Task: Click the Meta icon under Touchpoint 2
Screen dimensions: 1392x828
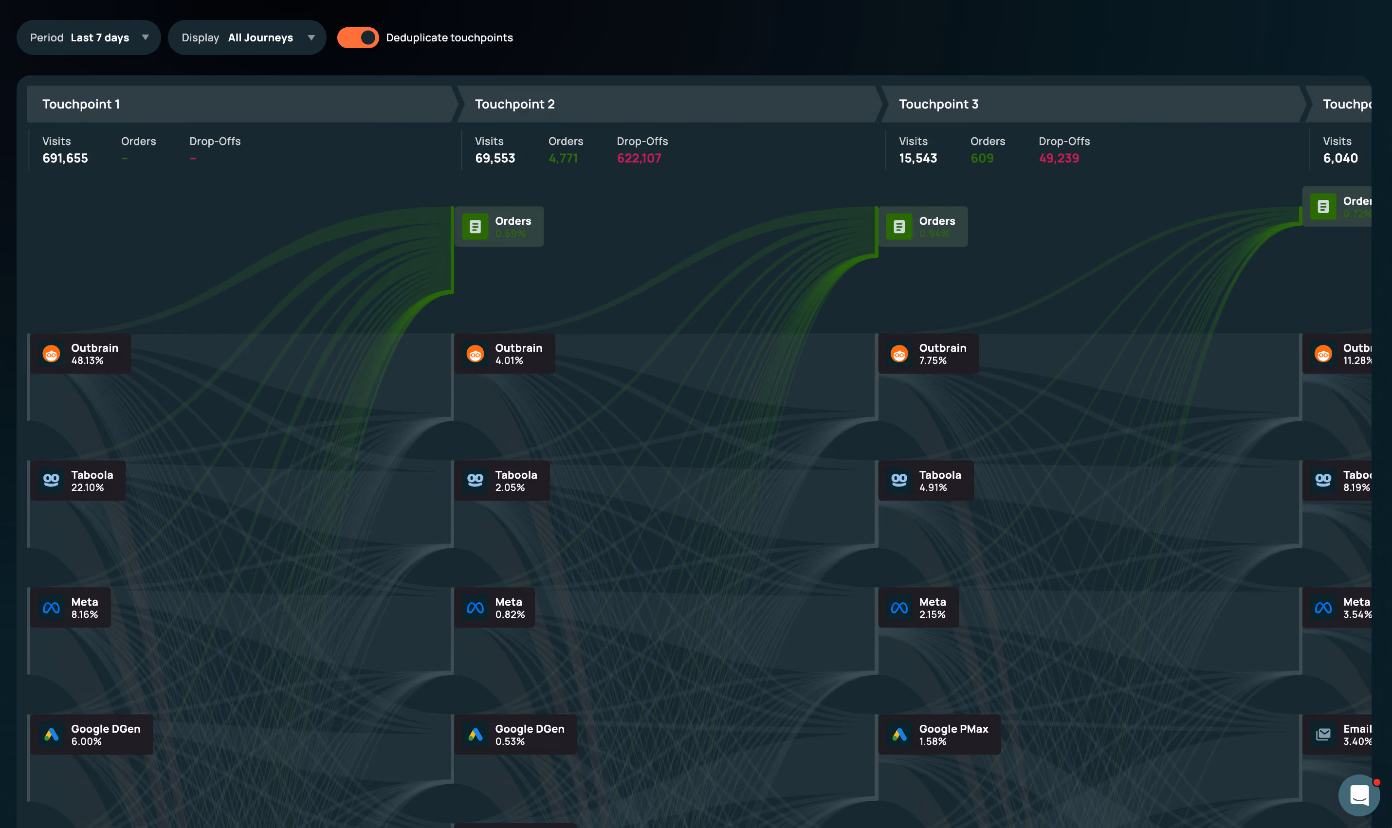Action: (476, 608)
